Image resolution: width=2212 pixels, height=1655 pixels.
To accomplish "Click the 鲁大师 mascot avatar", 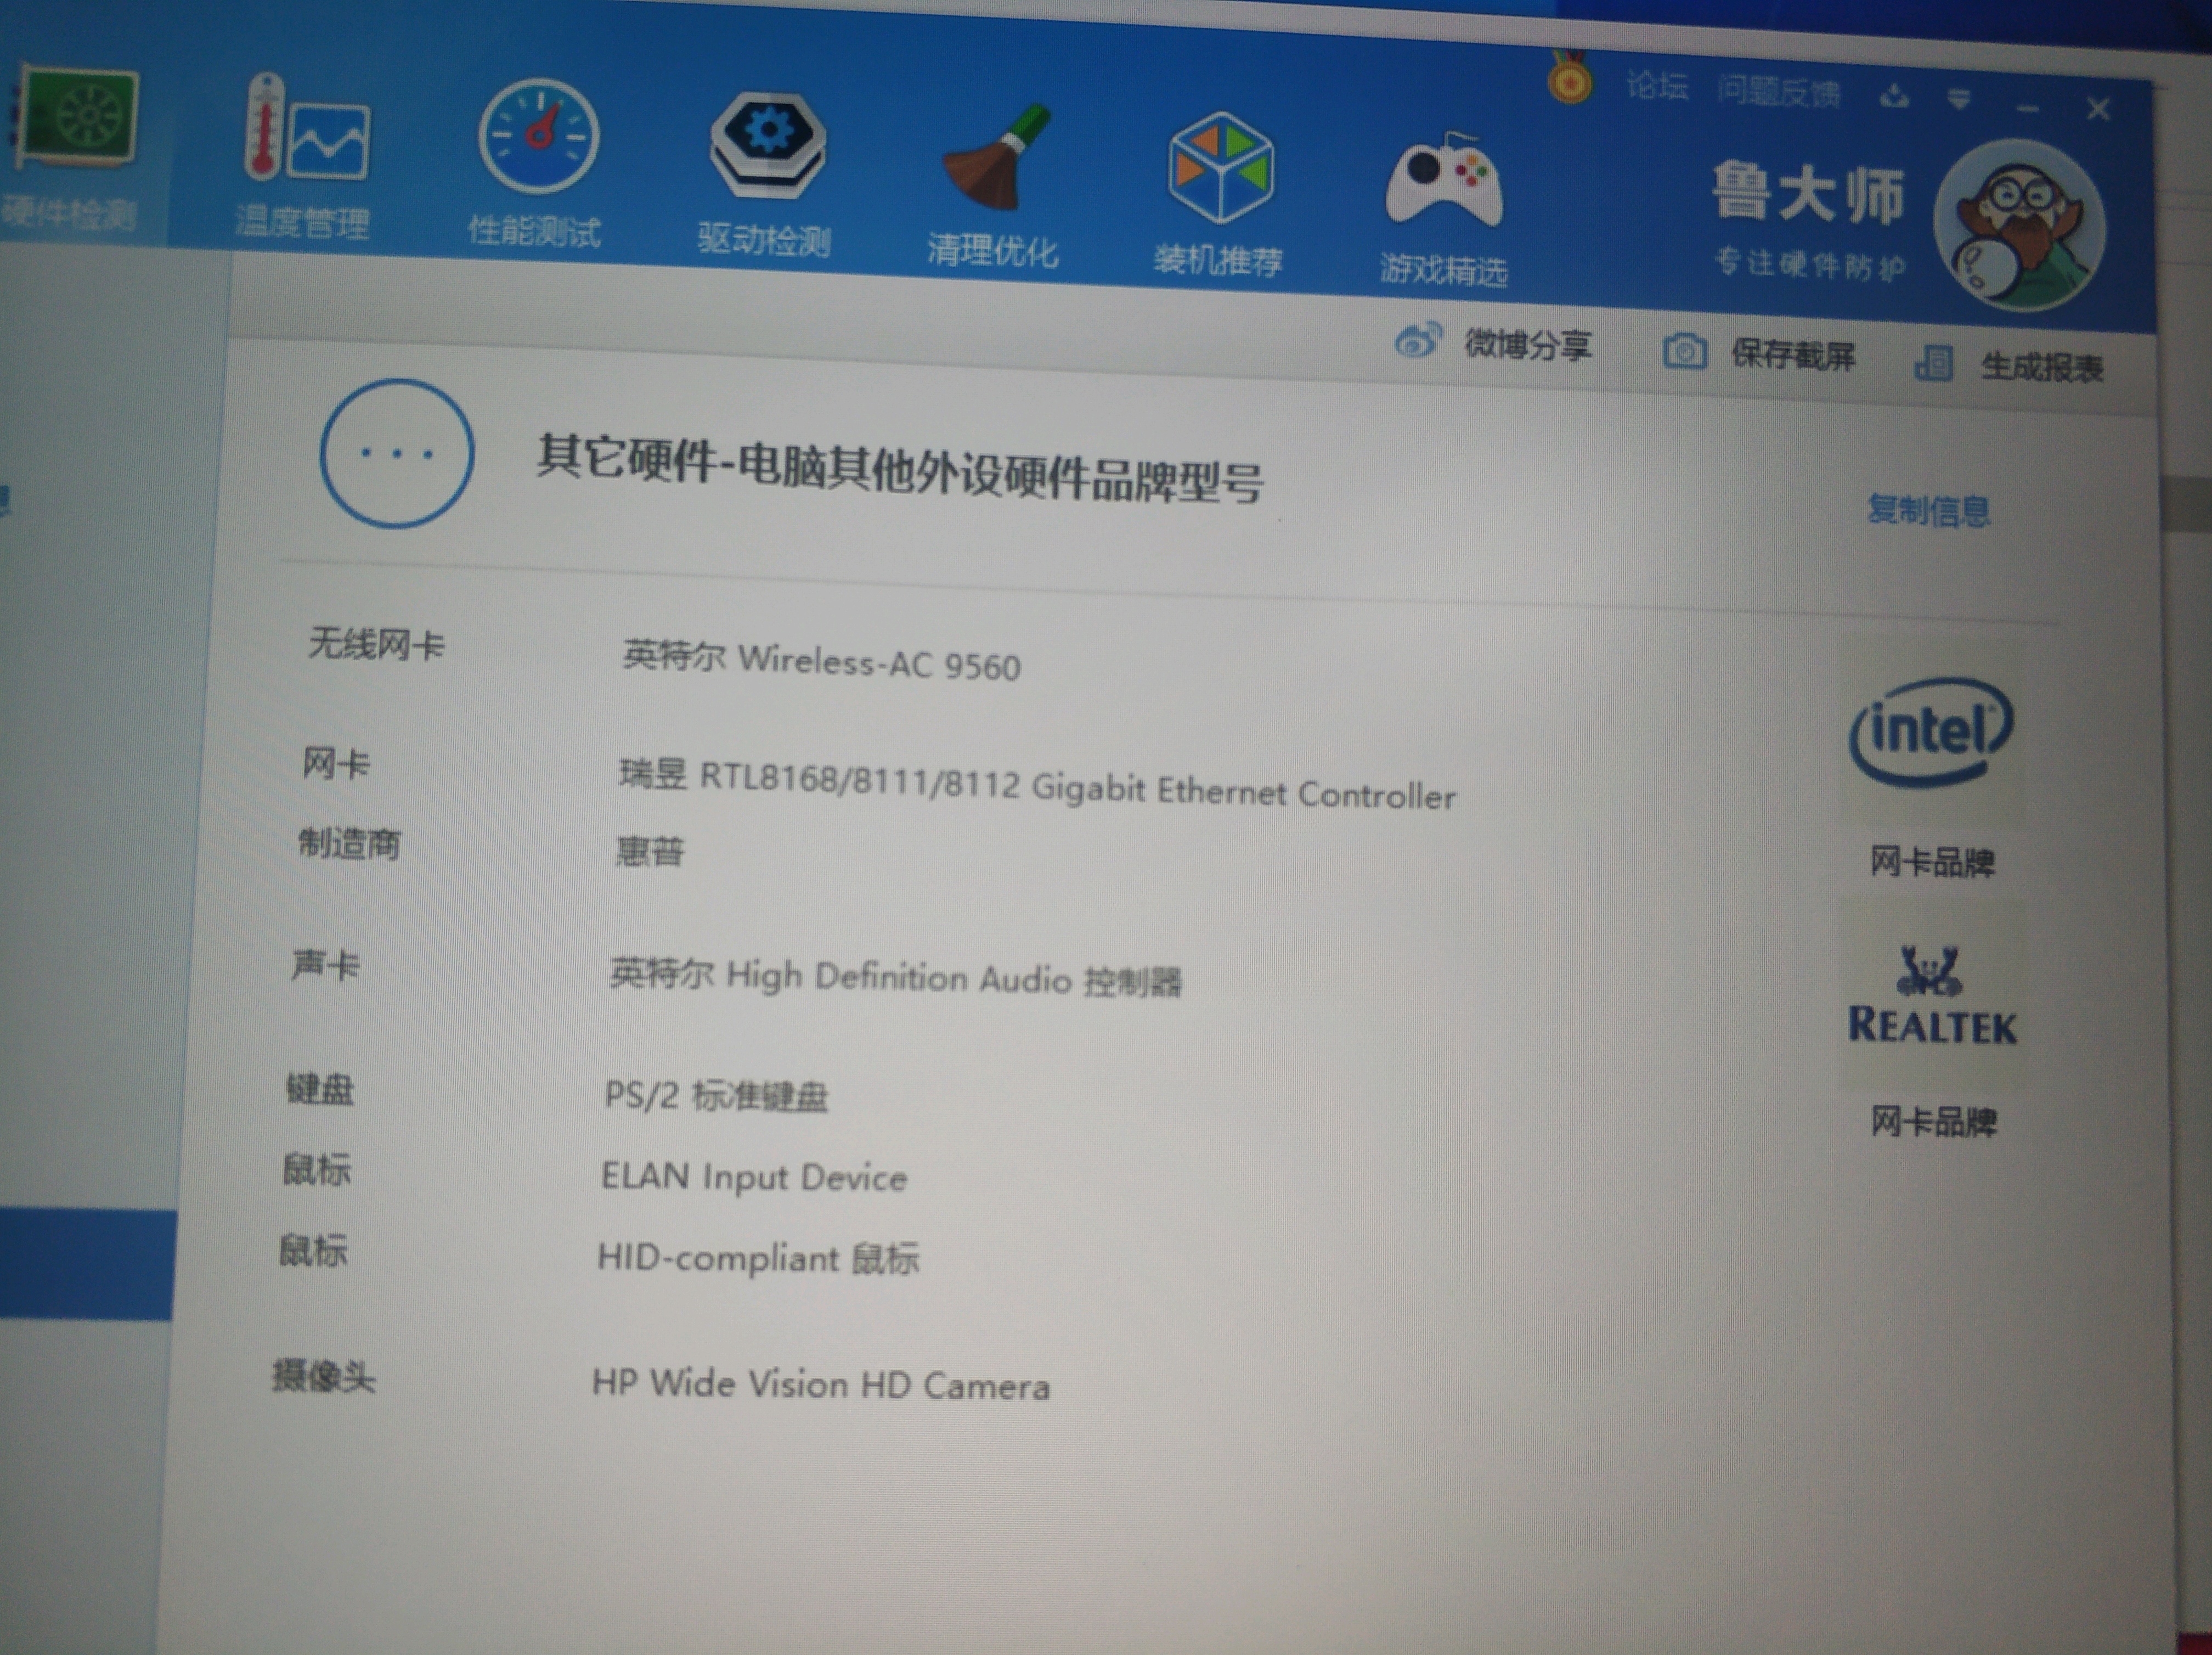I will tap(2019, 225).
